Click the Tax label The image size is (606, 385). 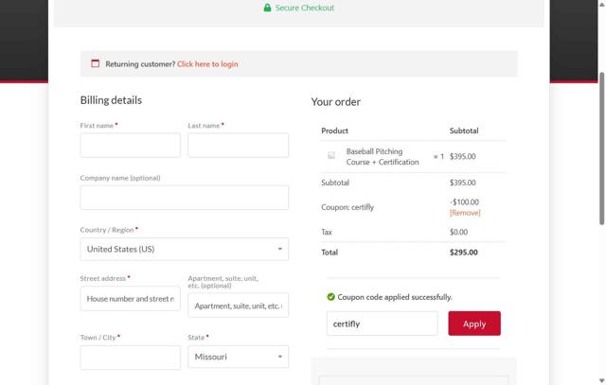coord(326,232)
